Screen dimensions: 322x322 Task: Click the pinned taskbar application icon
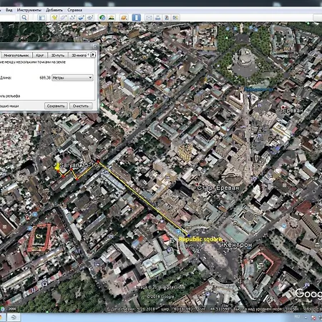(x=14, y=317)
